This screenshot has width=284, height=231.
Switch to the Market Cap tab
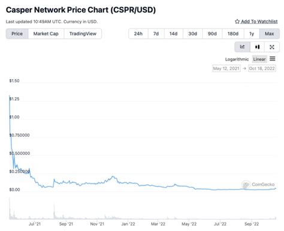coord(46,34)
